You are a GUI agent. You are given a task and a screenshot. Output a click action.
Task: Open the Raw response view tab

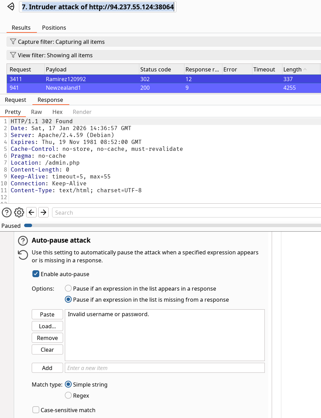coord(36,112)
